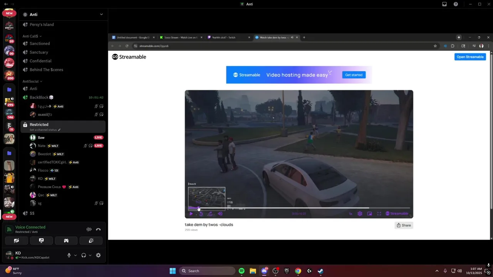Switch to the Twitch browser tab
Image resolution: width=493 pixels, height=277 pixels.
(228, 37)
